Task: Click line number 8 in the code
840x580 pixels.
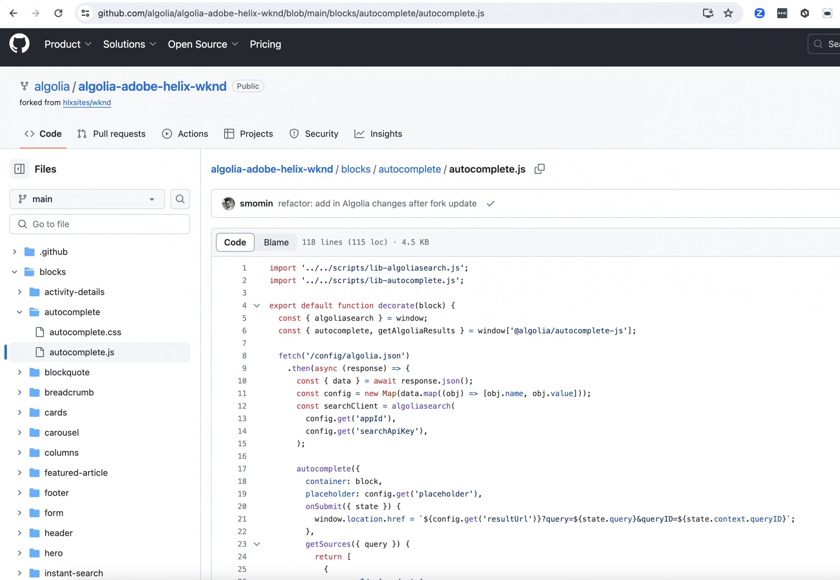Action: (244, 356)
